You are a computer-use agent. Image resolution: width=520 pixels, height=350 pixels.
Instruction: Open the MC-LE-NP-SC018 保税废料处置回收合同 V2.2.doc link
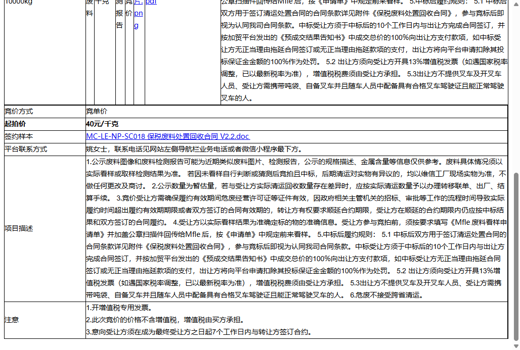(168, 136)
